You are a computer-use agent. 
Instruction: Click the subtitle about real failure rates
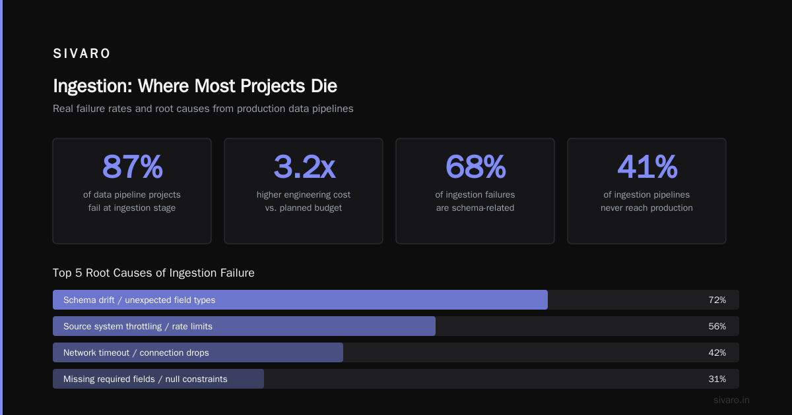(203, 109)
